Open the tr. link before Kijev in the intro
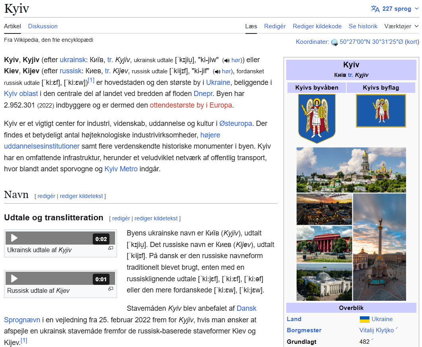This screenshot has width=422, height=347. coord(107,71)
